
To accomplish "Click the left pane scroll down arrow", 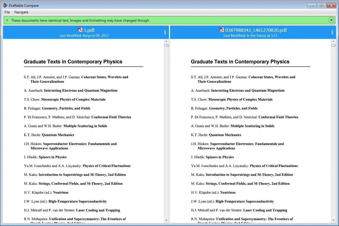I will [166, 220].
